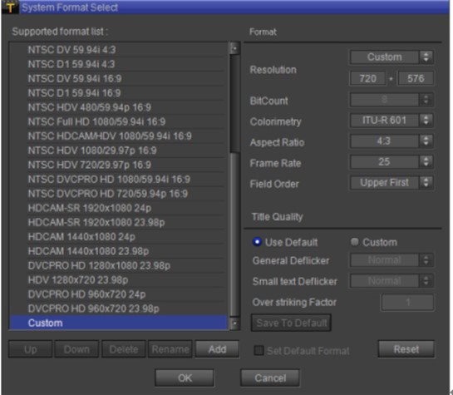Screen dimensions: 453x395
Task: Click the format list scroll down arrow
Action: coord(234,323)
